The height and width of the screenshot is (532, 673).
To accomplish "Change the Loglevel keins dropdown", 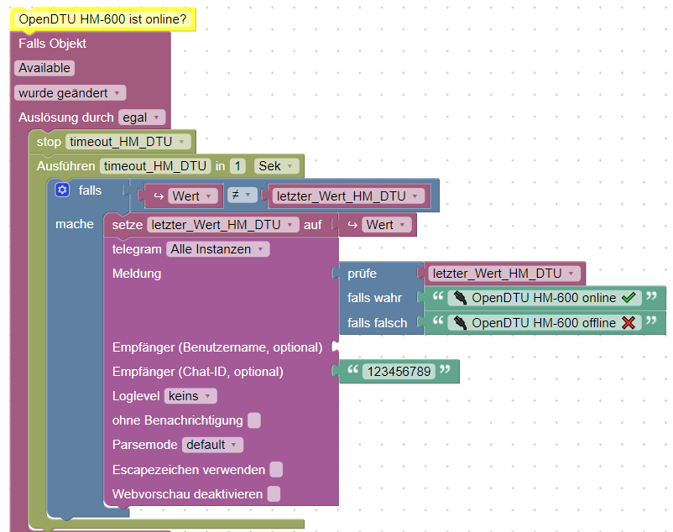I will [190, 396].
